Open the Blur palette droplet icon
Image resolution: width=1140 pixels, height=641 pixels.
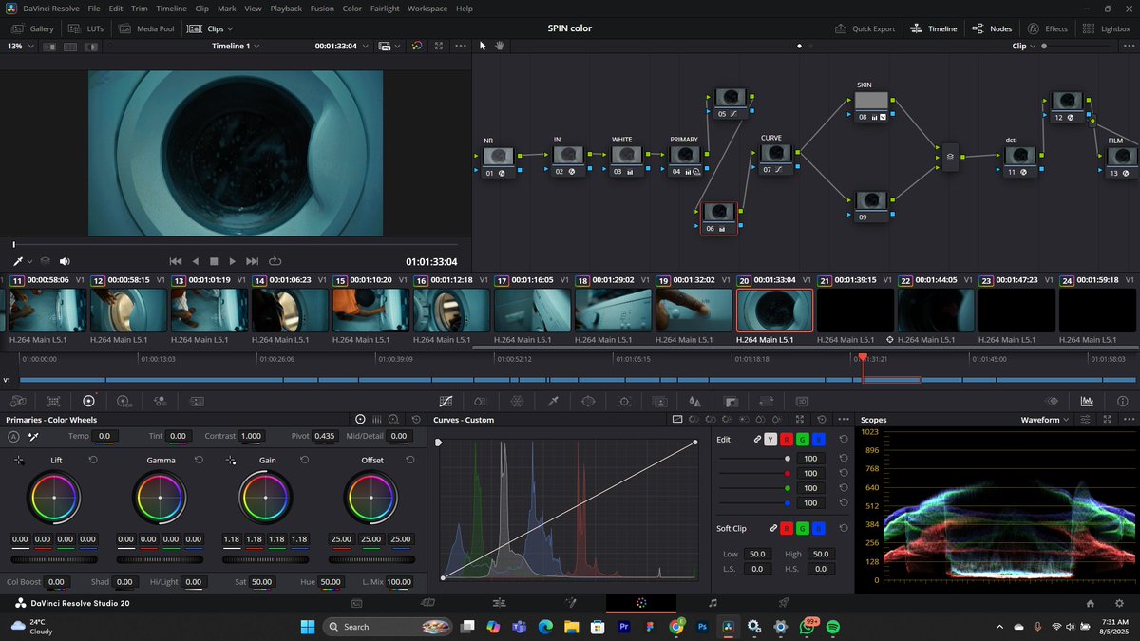pyautogui.click(x=695, y=402)
